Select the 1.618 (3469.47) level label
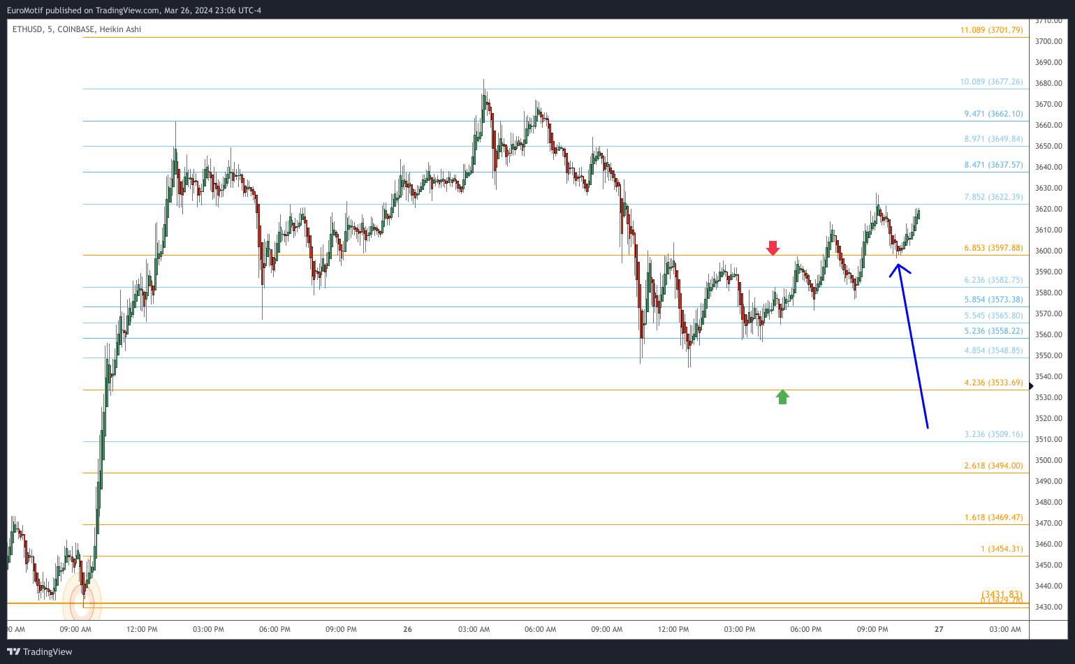 (993, 517)
